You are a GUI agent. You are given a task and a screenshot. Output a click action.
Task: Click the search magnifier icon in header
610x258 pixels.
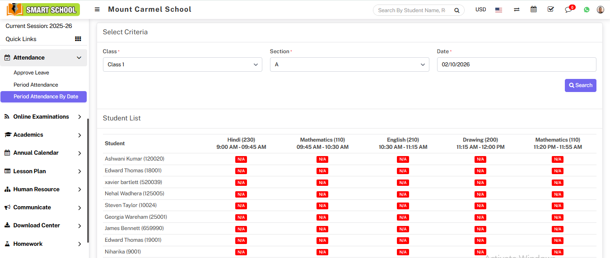[x=456, y=10]
